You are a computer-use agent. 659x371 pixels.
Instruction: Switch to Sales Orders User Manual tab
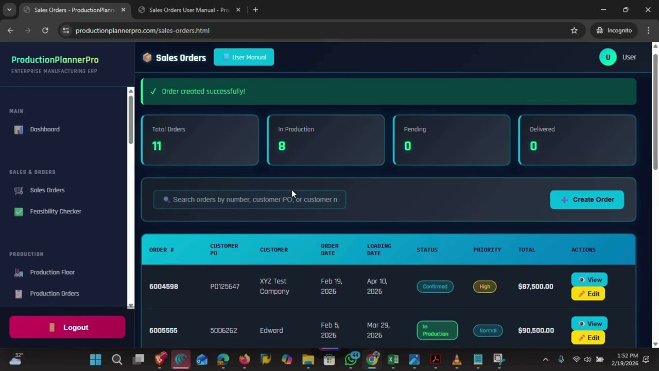coord(189,10)
